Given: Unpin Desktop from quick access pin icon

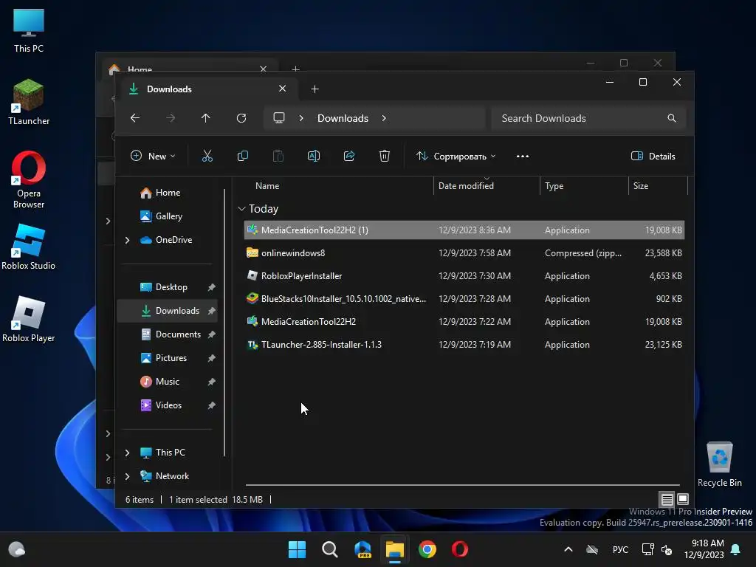Looking at the screenshot, I should tap(211, 287).
